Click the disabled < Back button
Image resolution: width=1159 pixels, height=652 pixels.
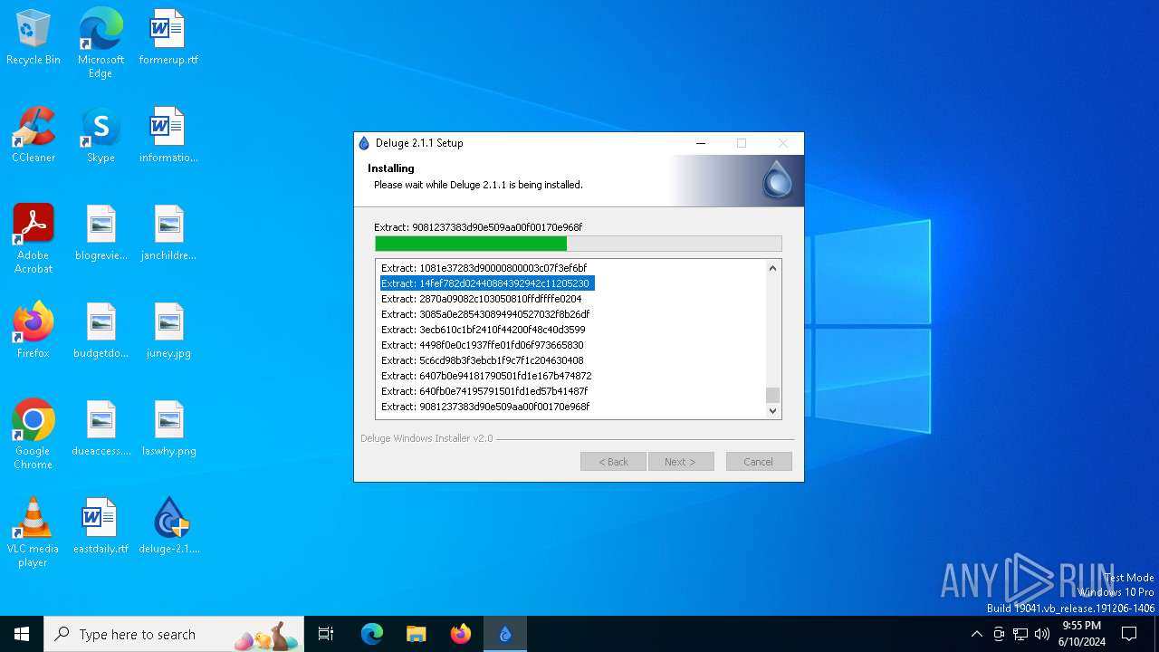[x=613, y=462]
